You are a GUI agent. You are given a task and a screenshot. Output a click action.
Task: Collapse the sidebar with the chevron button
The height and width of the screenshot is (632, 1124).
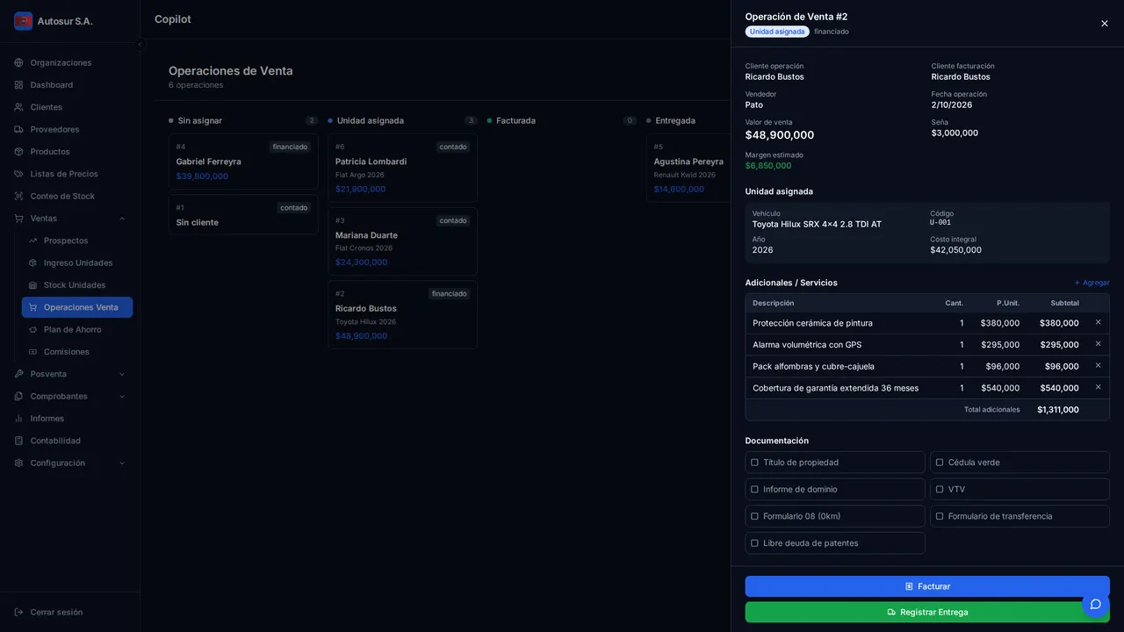pyautogui.click(x=140, y=44)
